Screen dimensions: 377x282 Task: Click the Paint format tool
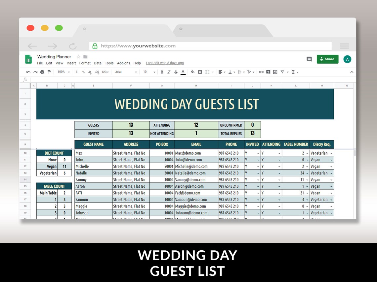point(50,72)
